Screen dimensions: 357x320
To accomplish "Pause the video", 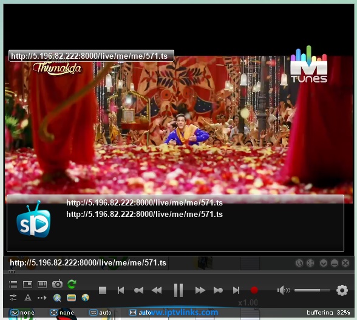I will [x=178, y=290].
